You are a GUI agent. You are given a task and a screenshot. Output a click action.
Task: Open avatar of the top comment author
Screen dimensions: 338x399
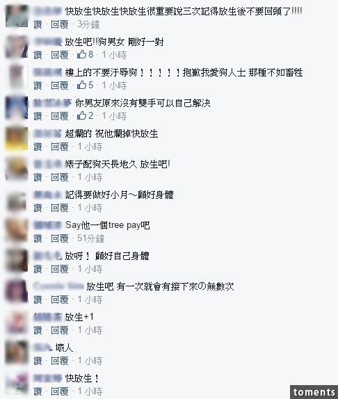point(17,16)
